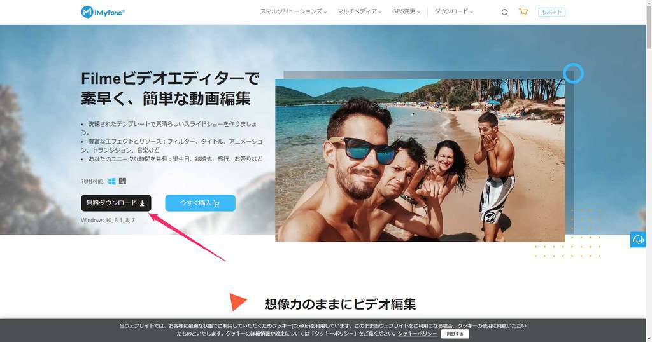
Task: Click the 'Windows 10, 8.1, 8, 7' text
Action: pyautogui.click(x=108, y=221)
